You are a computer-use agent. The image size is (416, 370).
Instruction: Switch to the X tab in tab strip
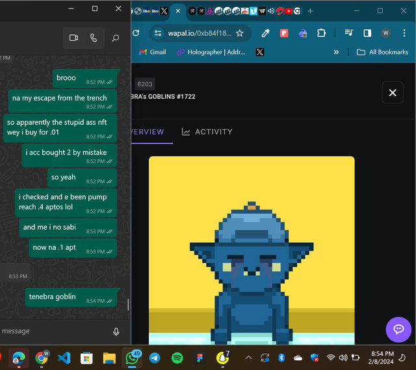[164, 11]
